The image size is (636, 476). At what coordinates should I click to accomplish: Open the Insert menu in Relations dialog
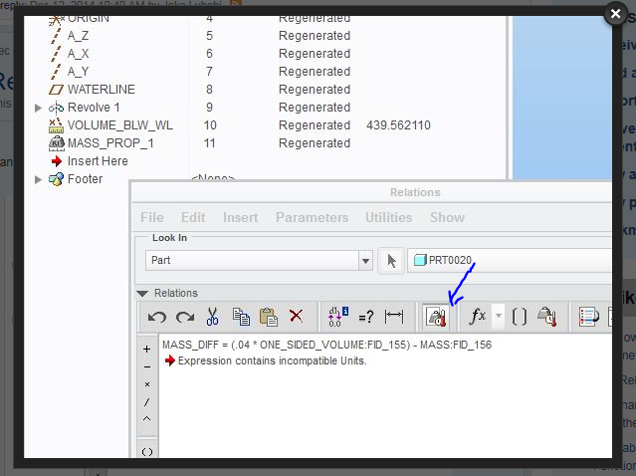(240, 217)
